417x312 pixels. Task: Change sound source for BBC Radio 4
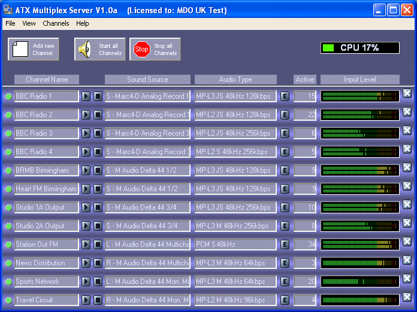point(147,152)
